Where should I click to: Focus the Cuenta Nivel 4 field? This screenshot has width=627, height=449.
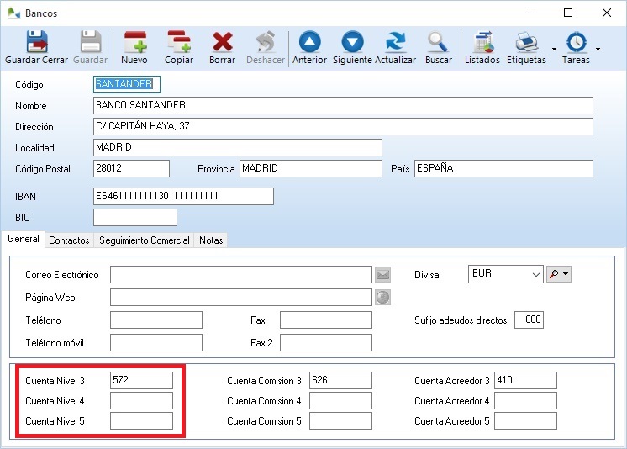coord(141,401)
